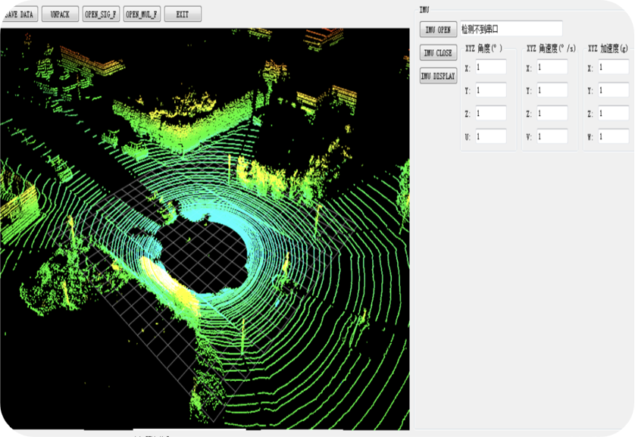Focus the W field under XYZ 加速度
Screen dimensions: 635x437
(x=614, y=136)
